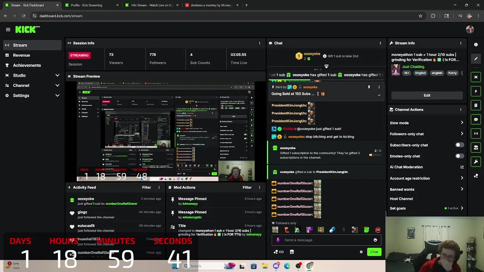Open Achievements in the sidebar
The height and width of the screenshot is (272, 484).
click(32, 65)
